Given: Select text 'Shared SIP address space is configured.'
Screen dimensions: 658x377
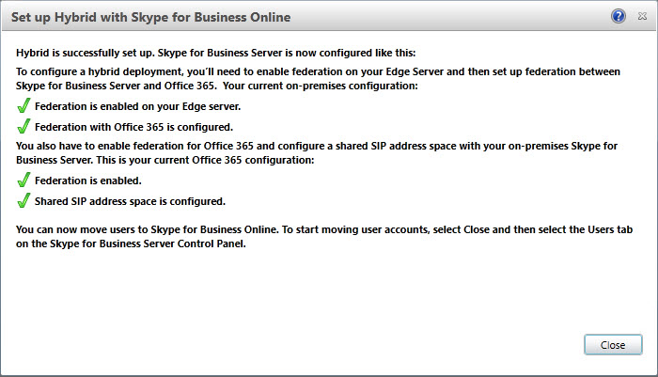Looking at the screenshot, I should pos(130,201).
